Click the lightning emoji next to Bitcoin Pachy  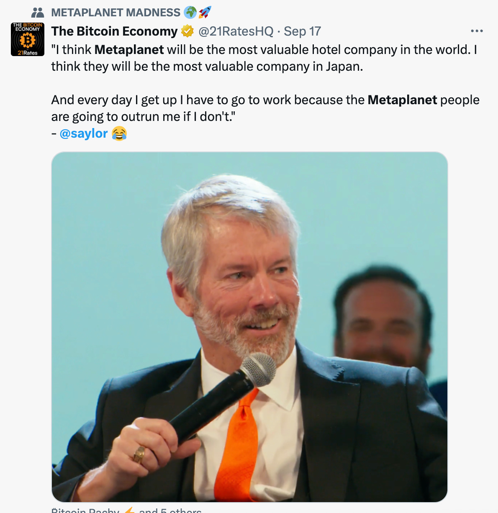[x=129, y=510]
